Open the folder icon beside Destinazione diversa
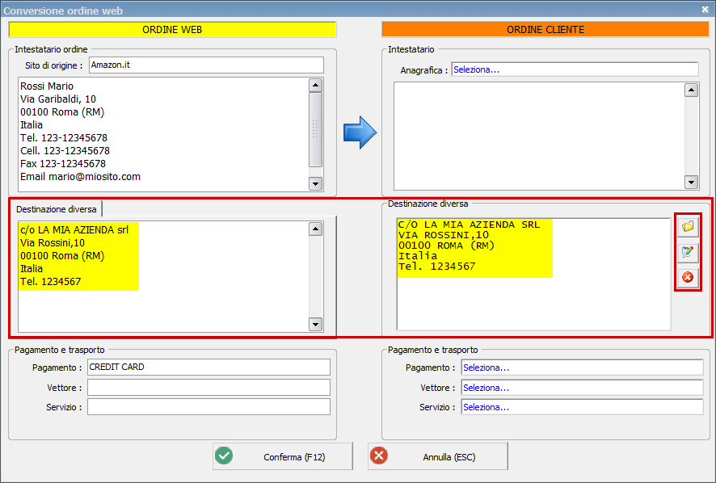Screen dimensions: 716x483 [688, 226]
